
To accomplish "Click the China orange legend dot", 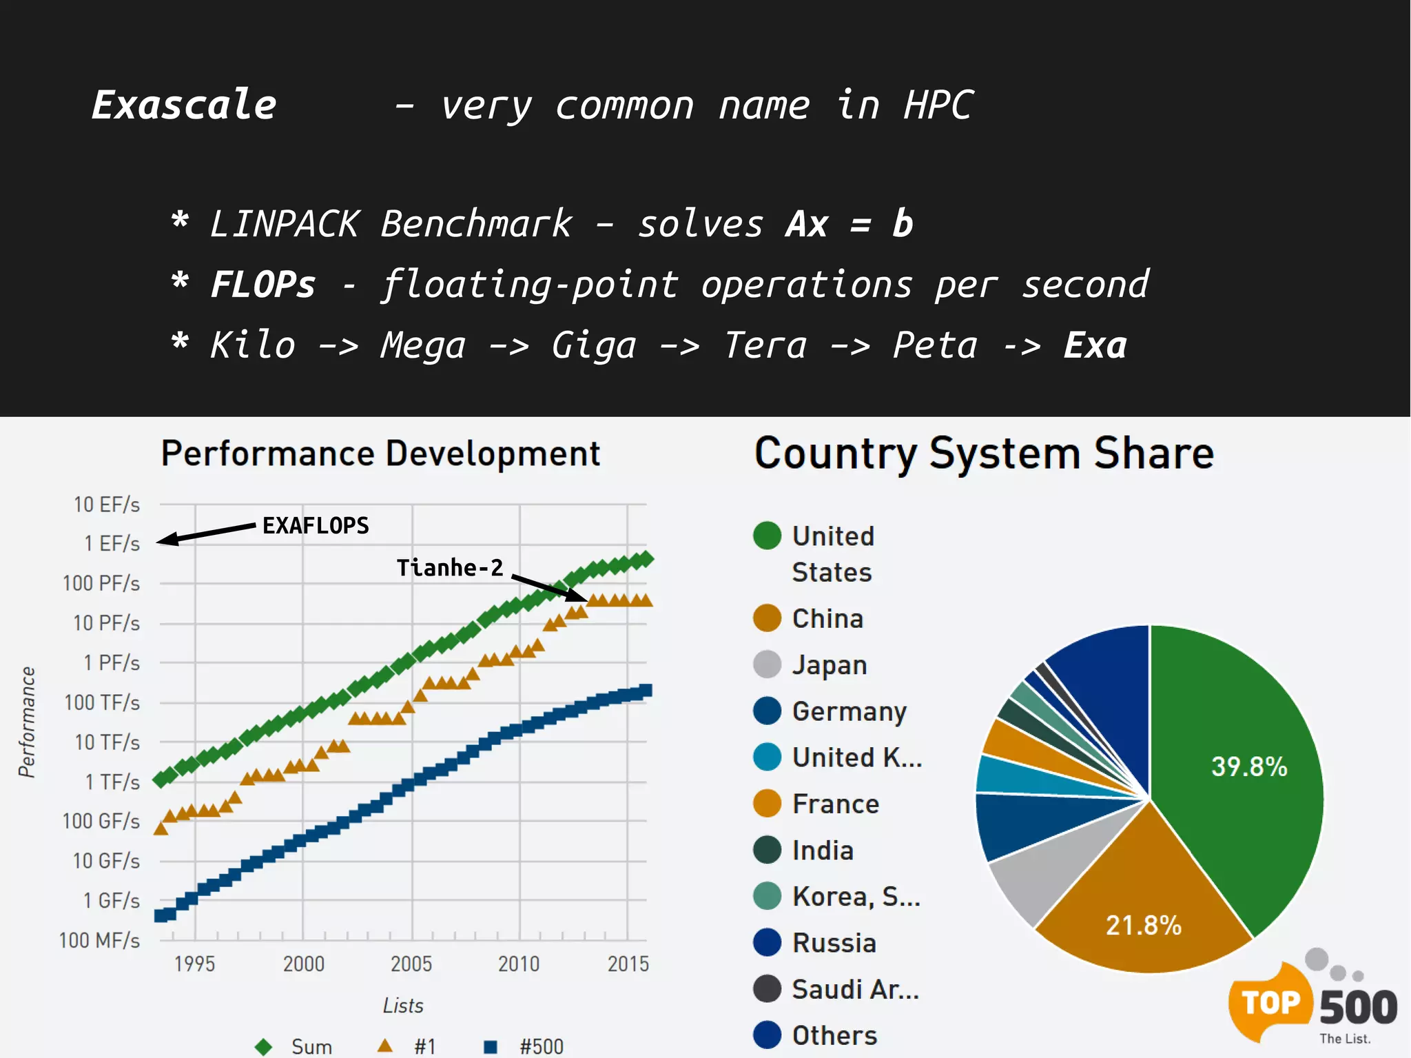I will tap(767, 618).
